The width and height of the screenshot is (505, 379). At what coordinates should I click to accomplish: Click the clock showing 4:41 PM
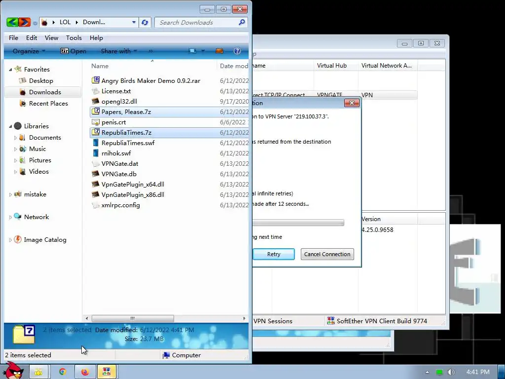pos(477,372)
